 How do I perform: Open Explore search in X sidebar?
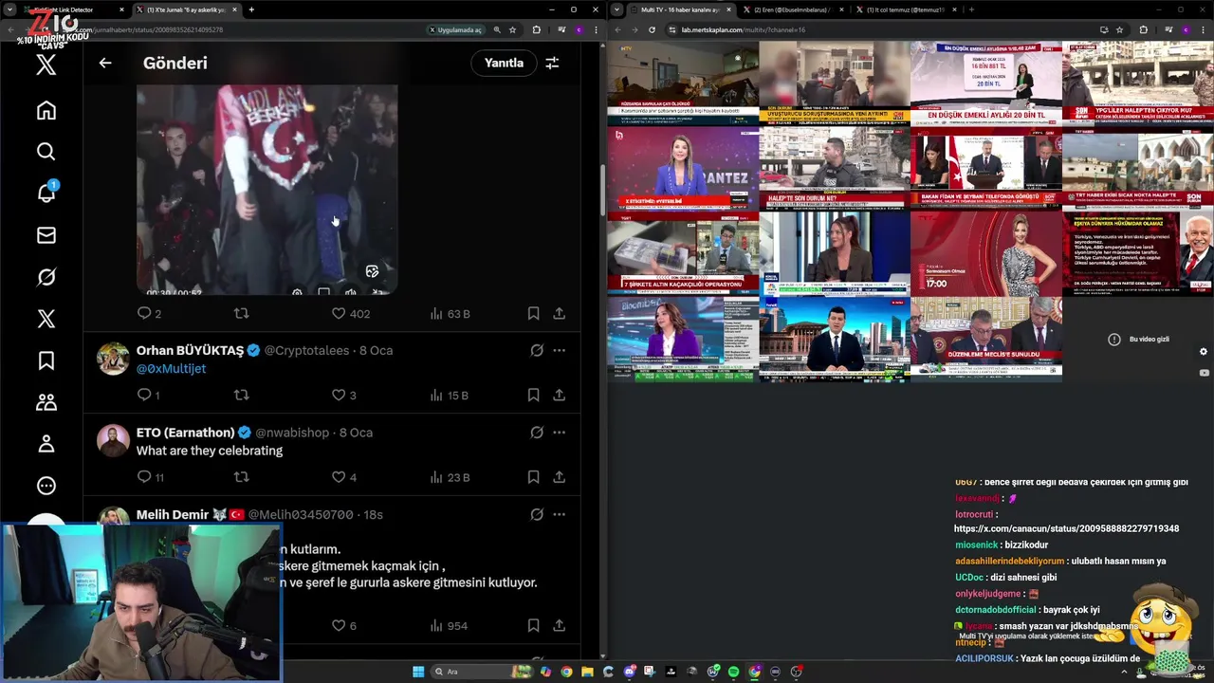tap(46, 152)
